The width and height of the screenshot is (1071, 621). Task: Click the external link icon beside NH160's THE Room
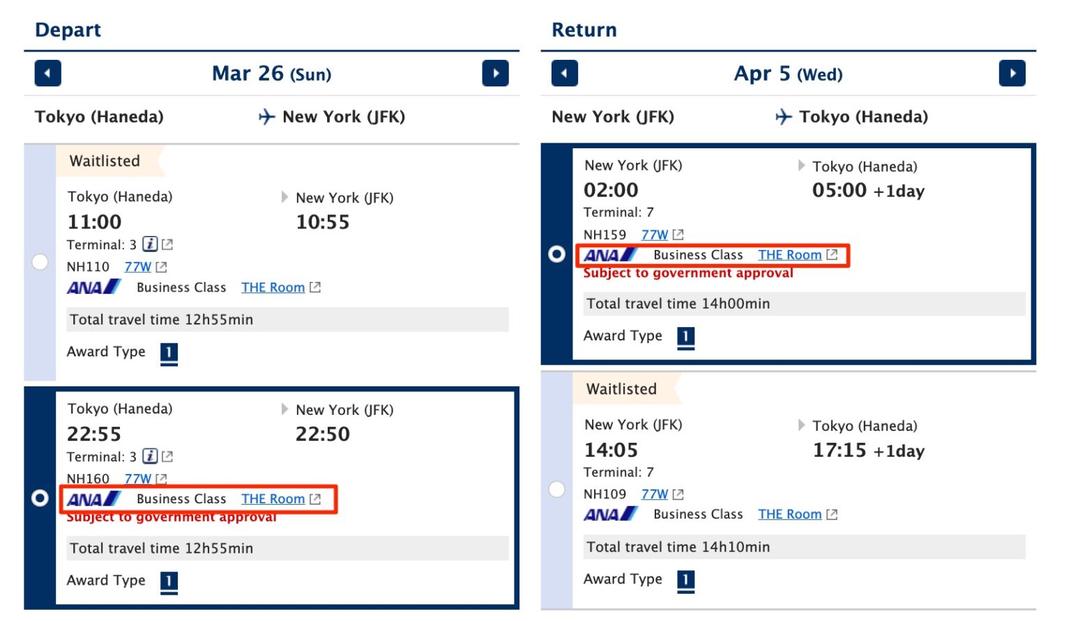[315, 498]
